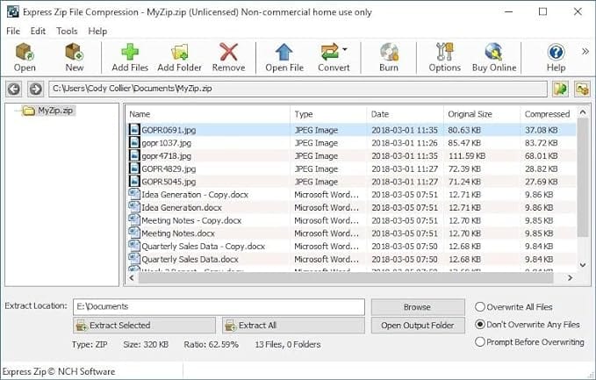
Task: Click the Open File arrow icon
Action: coord(284,53)
